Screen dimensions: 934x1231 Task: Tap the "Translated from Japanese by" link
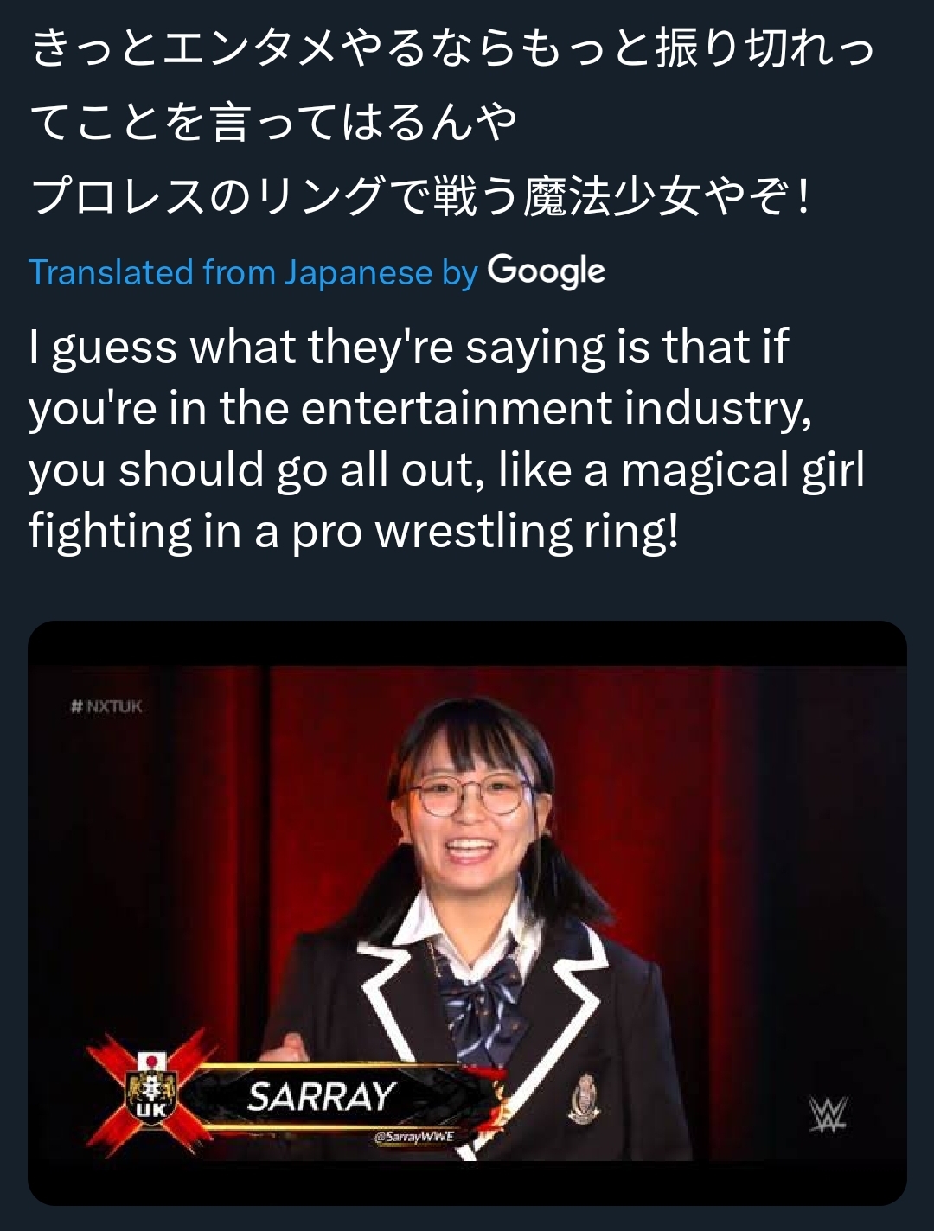click(253, 272)
